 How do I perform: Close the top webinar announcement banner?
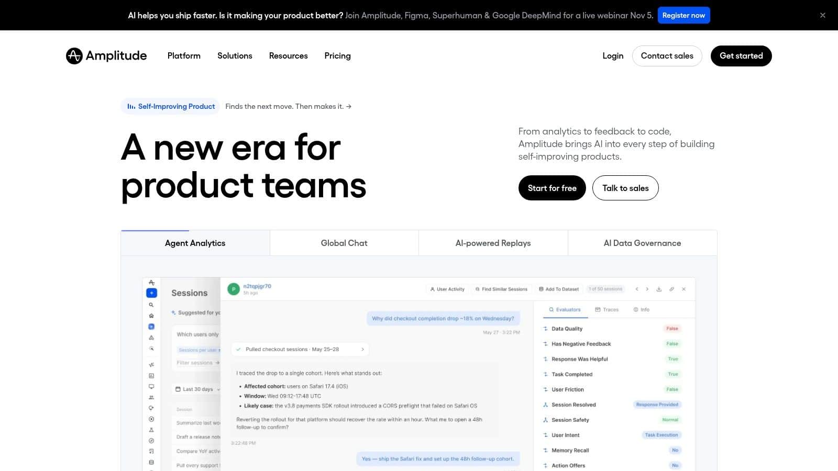click(823, 15)
